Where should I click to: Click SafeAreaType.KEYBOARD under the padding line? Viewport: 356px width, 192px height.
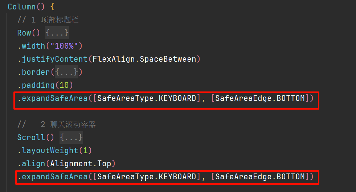(147, 98)
